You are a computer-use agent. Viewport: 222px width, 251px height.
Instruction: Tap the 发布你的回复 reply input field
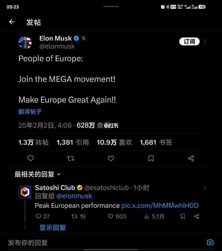105,243
